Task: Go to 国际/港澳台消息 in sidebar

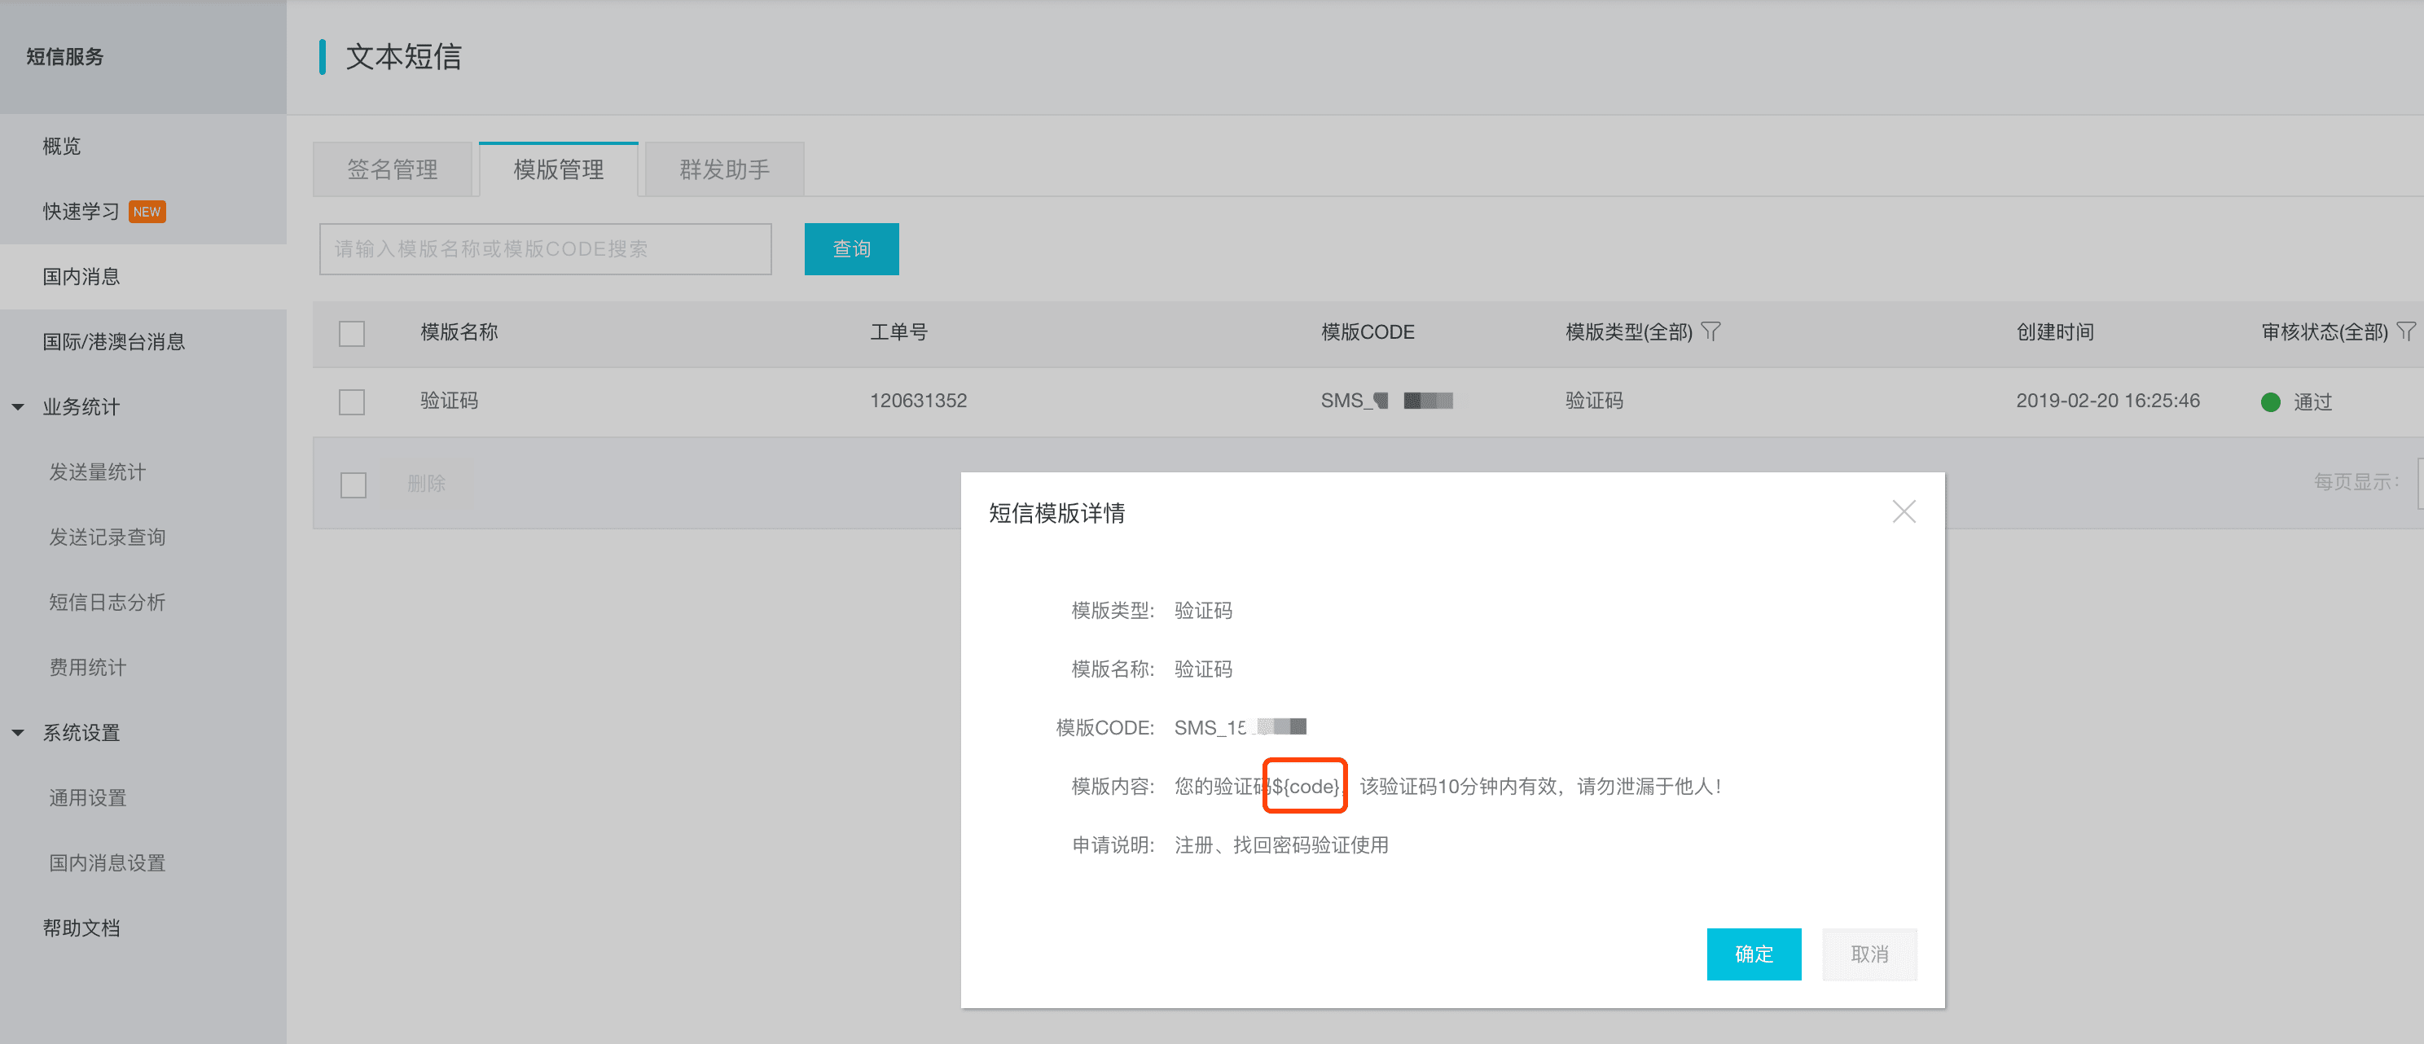Action: click(114, 342)
